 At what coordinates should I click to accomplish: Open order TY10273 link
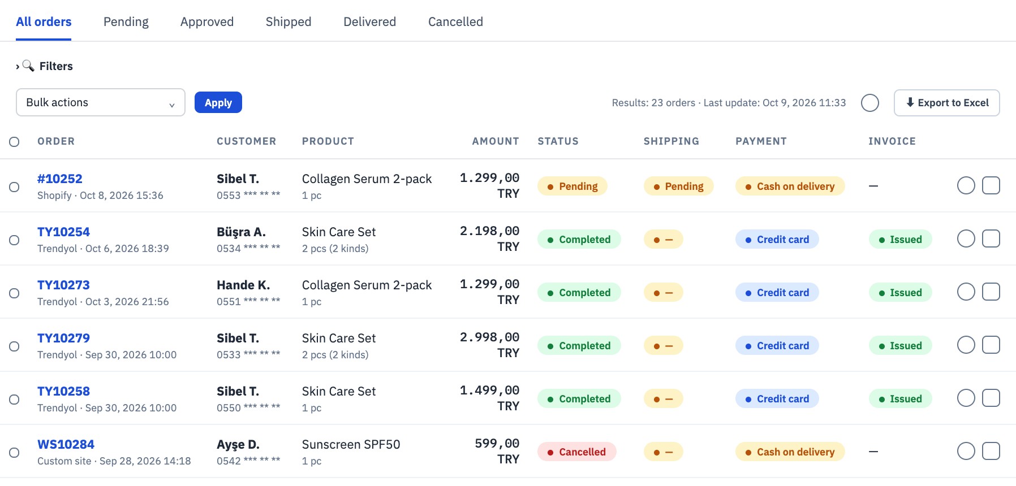click(x=63, y=285)
